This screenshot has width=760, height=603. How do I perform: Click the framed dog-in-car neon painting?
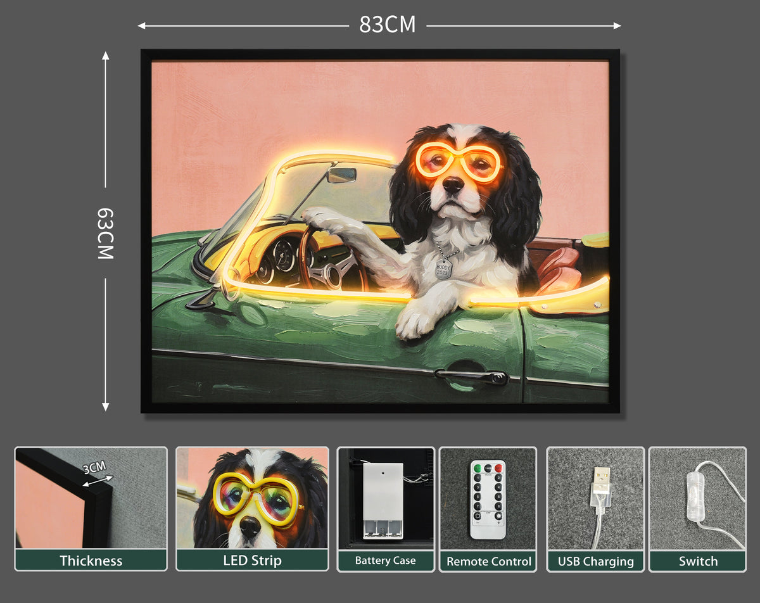click(x=380, y=231)
